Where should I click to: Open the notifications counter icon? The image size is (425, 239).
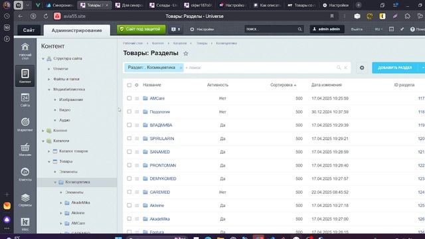click(175, 29)
